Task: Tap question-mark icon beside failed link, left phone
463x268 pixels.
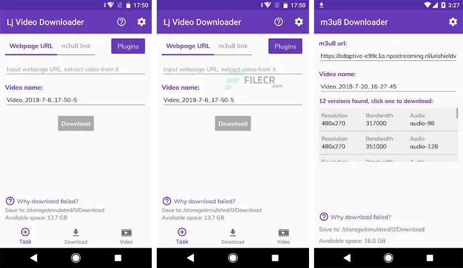Action: [x=10, y=202]
